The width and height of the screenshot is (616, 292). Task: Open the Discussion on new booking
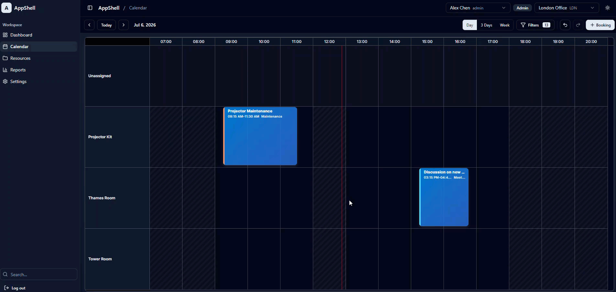[x=444, y=197]
